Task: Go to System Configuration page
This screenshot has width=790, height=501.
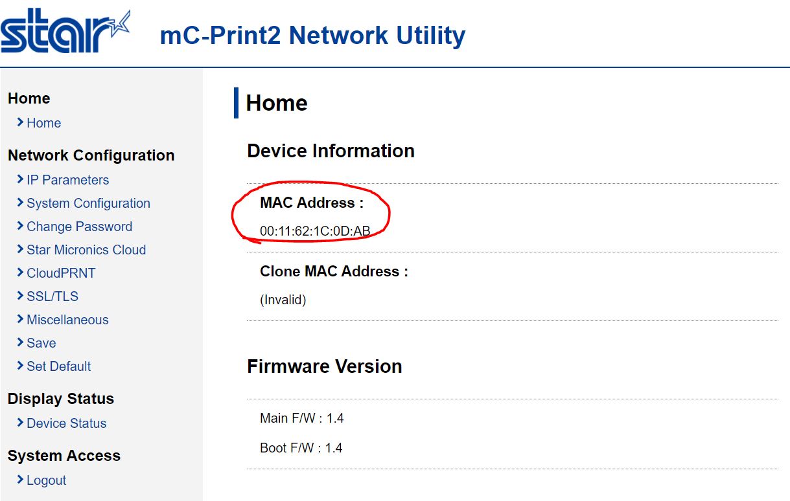Action: 88,203
